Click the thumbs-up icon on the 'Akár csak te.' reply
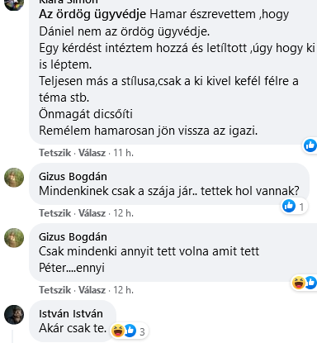The height and width of the screenshot is (343, 317). [130, 331]
